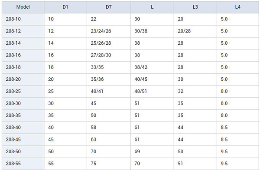The width and height of the screenshot is (260, 171).
Task: Click the 23/24/26 D7 value cell
Action: coord(109,31)
